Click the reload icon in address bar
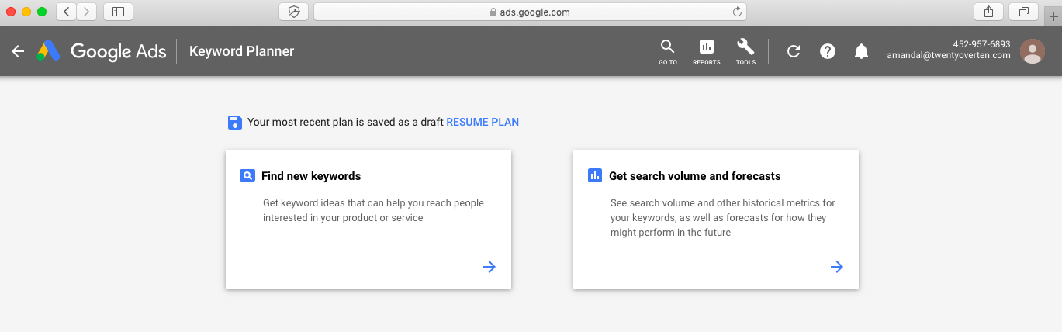 pos(737,12)
